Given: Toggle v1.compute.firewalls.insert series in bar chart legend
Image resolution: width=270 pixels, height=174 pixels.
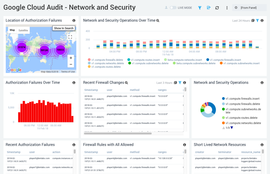Looking at the screenshot, I should [x=224, y=60].
